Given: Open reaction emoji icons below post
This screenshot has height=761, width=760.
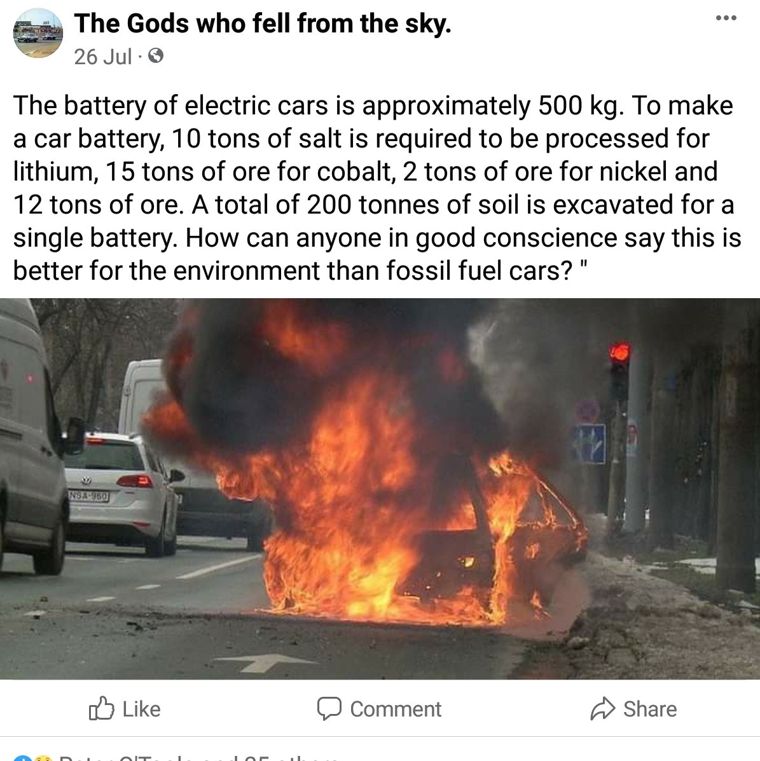Looking at the screenshot, I should pyautogui.click(x=33, y=758).
